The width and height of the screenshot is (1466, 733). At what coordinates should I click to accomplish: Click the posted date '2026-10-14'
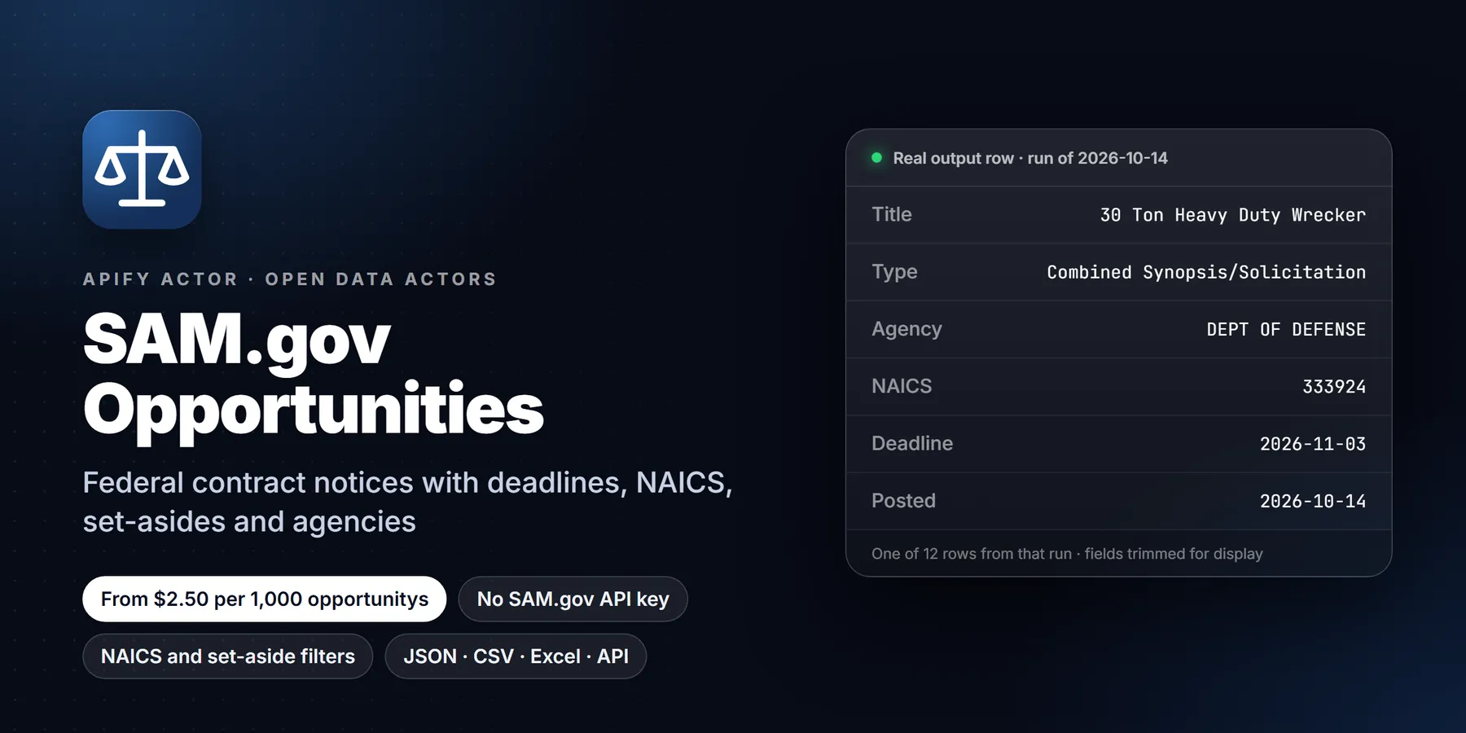[x=1313, y=501]
